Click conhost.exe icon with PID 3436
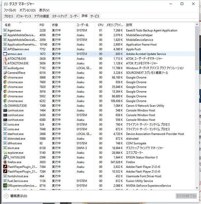Image resolution: width=201 pixels, height=204 pixels. 5,115
